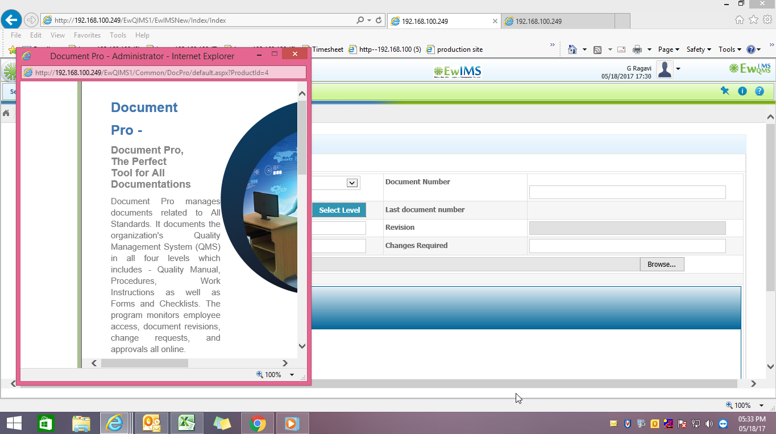
Task: Open the View menu
Action: click(57, 35)
